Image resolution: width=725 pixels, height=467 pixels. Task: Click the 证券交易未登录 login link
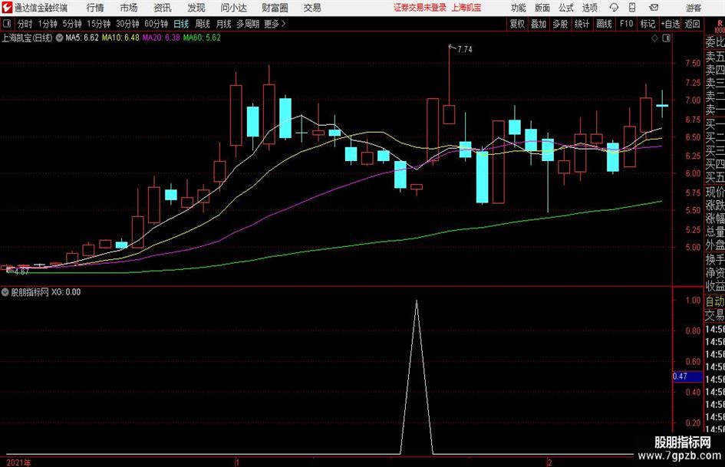[420, 8]
